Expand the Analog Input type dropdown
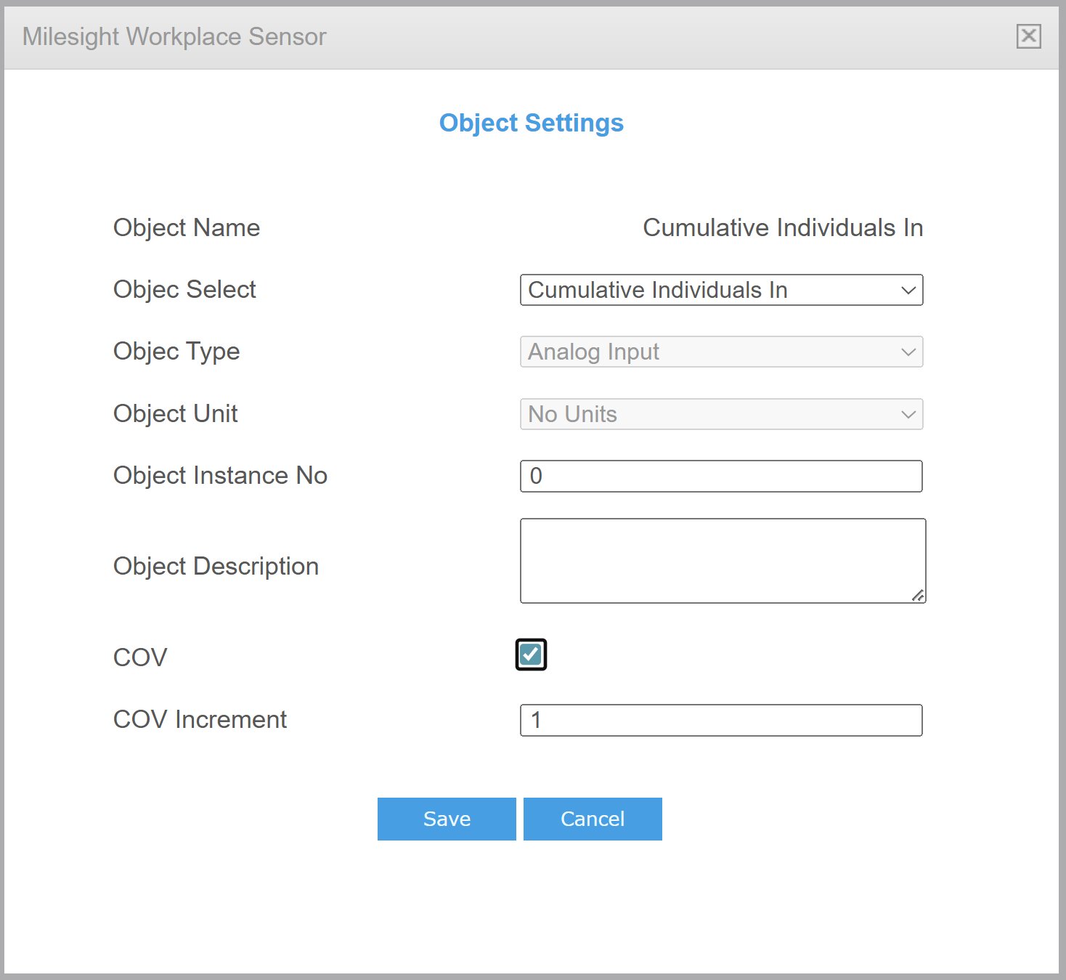This screenshot has height=980, width=1066. click(721, 352)
